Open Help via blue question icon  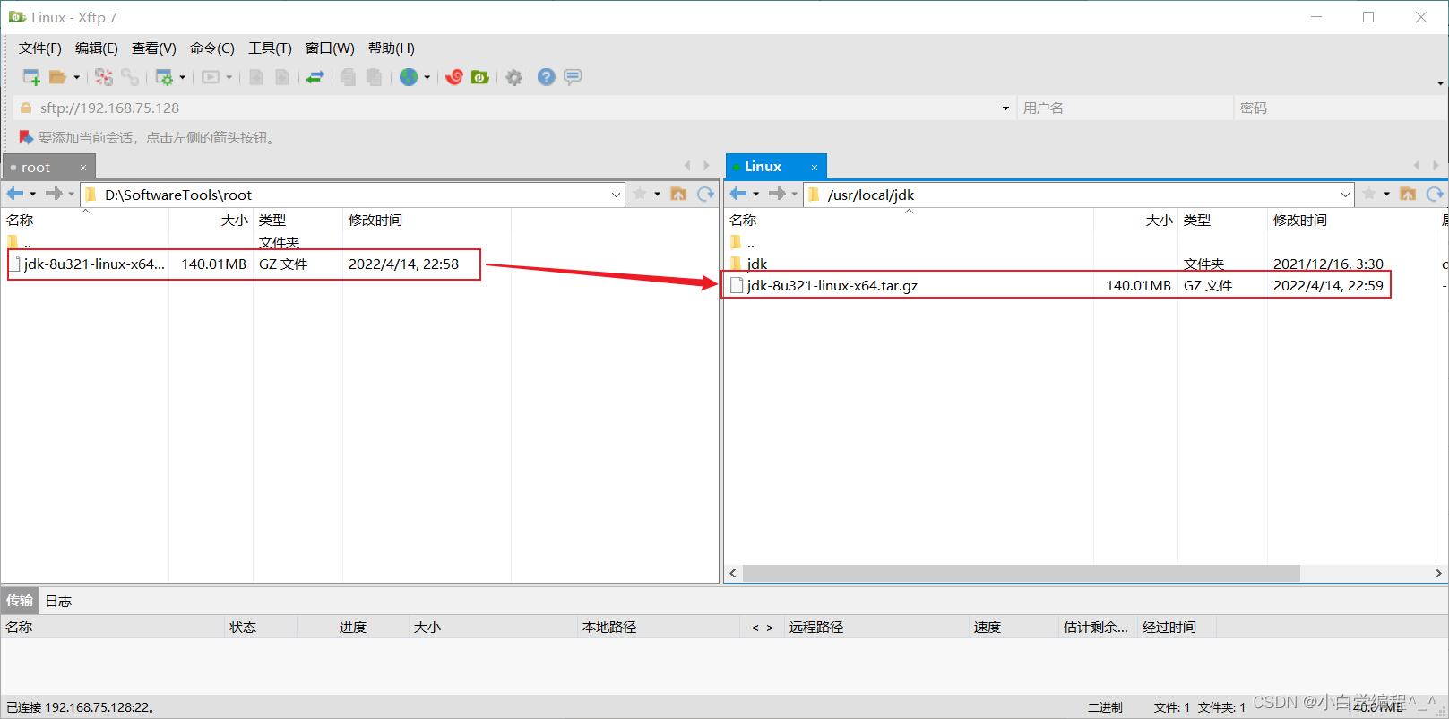pos(547,77)
